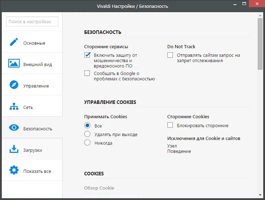This screenshot has height=200, width=265.
Task: Select the Все cookies radio button
Action: [x=87, y=125]
